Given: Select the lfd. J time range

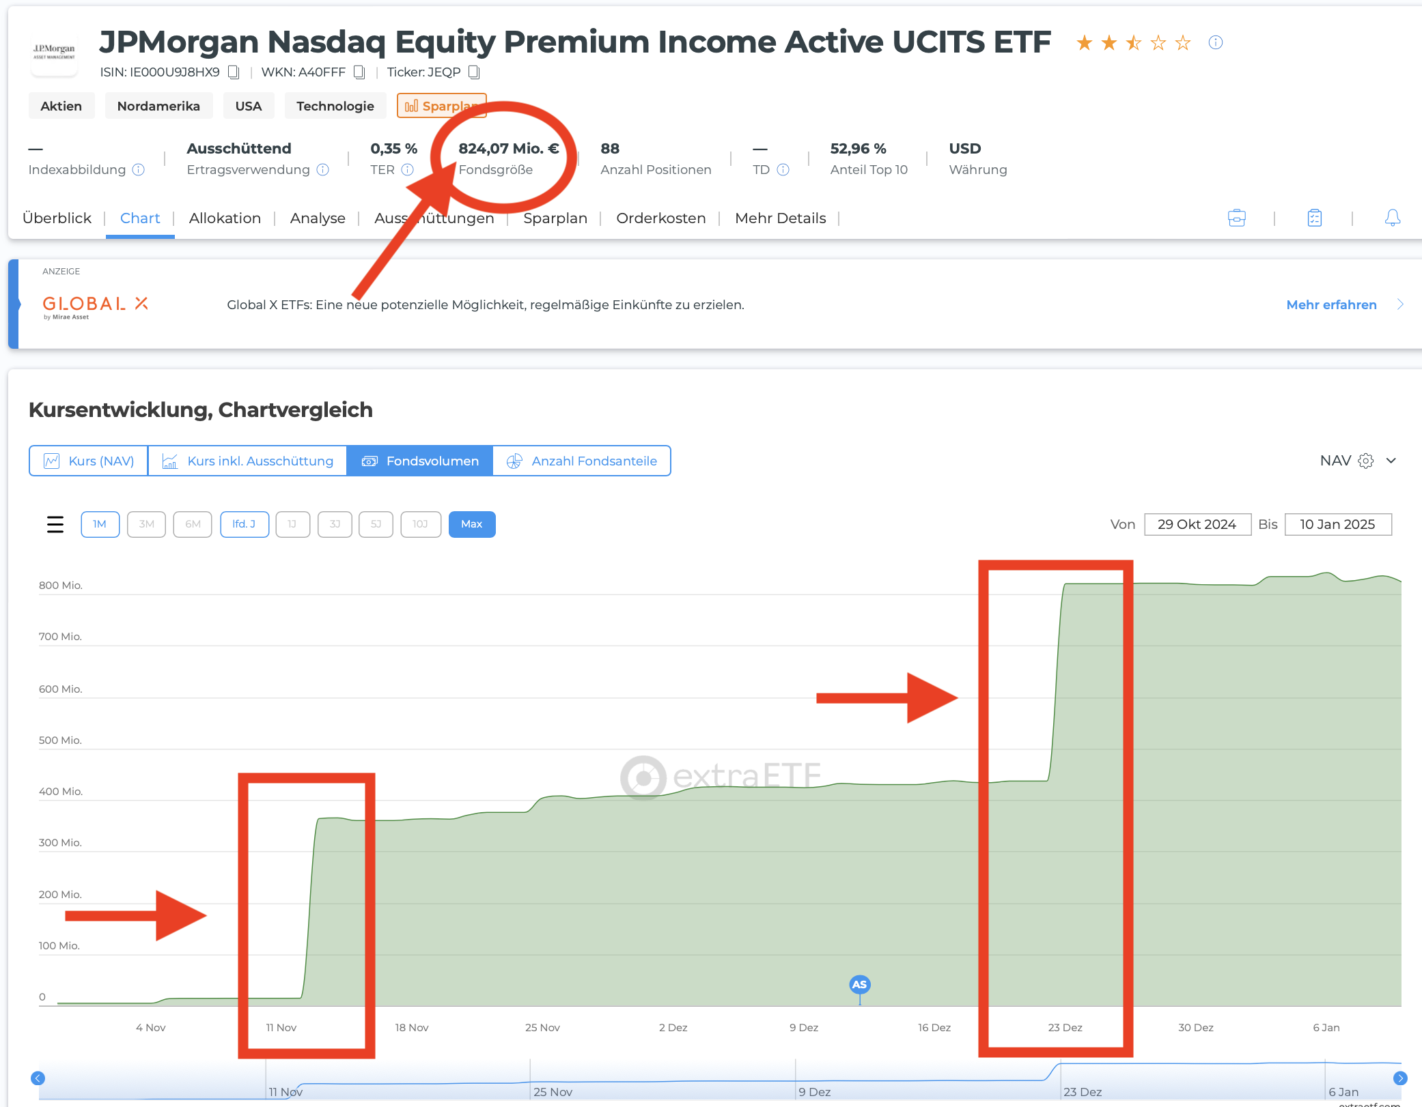Looking at the screenshot, I should click(x=244, y=524).
